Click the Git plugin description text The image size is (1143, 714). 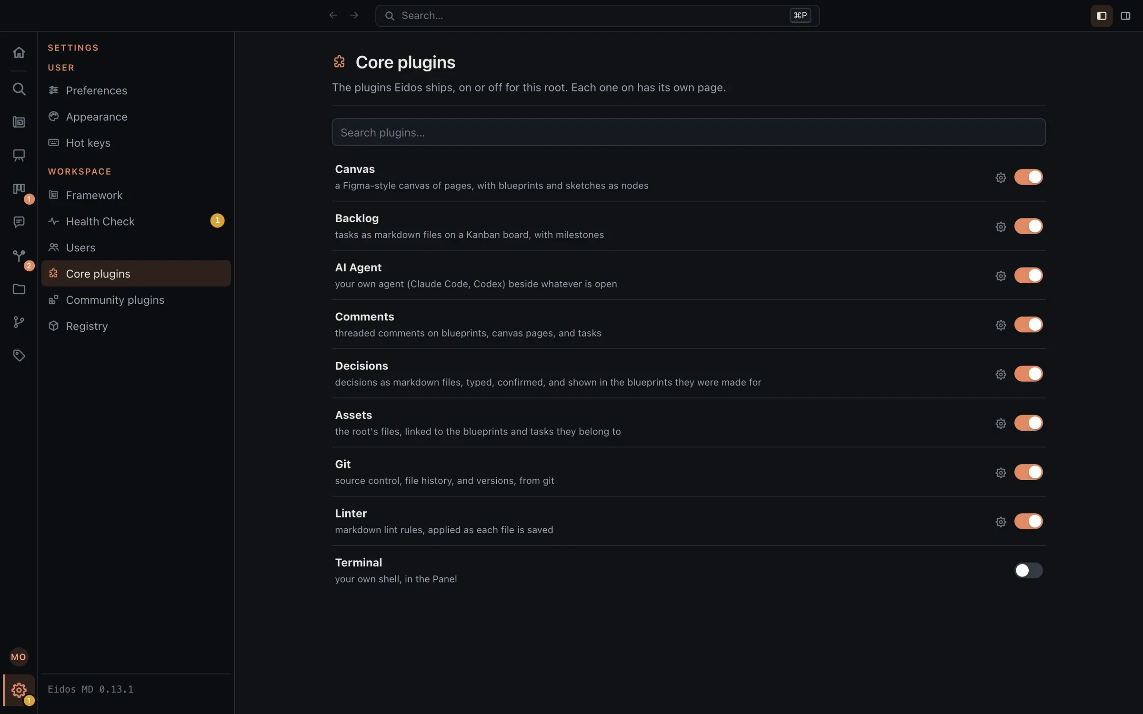(444, 481)
